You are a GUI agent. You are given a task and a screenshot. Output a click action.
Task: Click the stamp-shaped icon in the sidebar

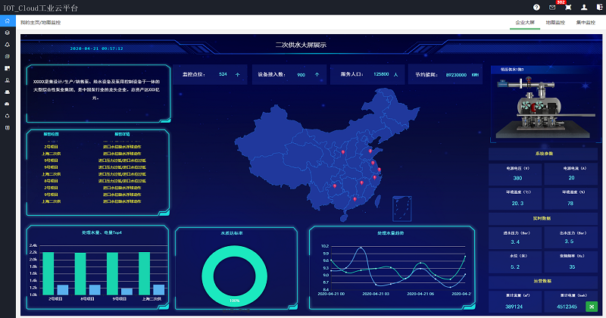click(x=8, y=80)
